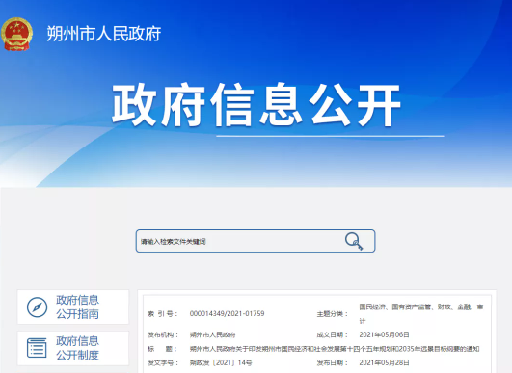This screenshot has height=373, width=512.
Task: Click the search magnifier icon
Action: [x=354, y=241]
